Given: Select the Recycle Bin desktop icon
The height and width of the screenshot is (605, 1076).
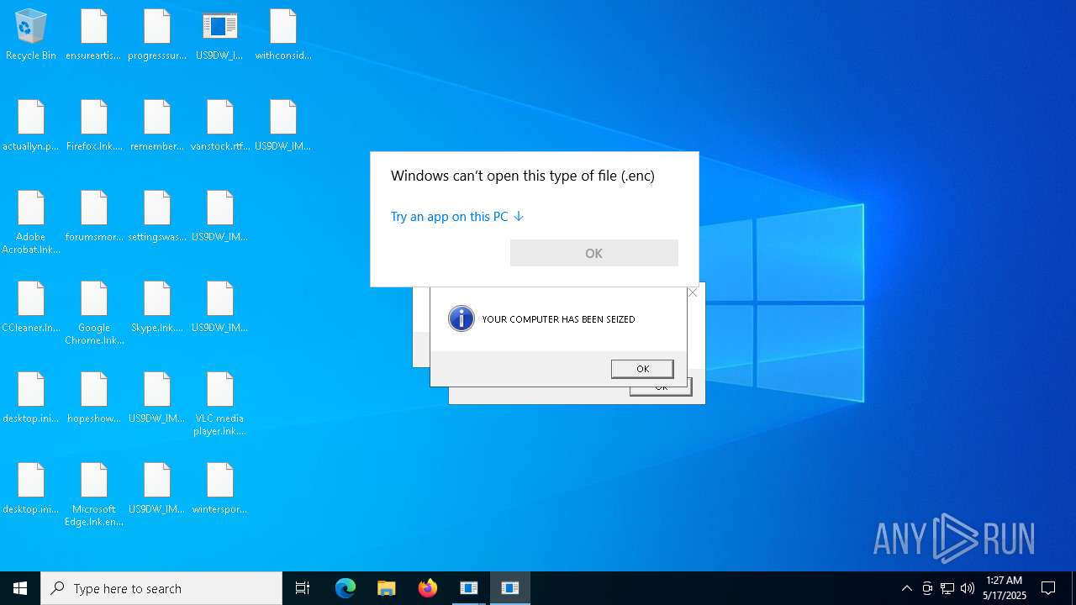Looking at the screenshot, I should [31, 35].
